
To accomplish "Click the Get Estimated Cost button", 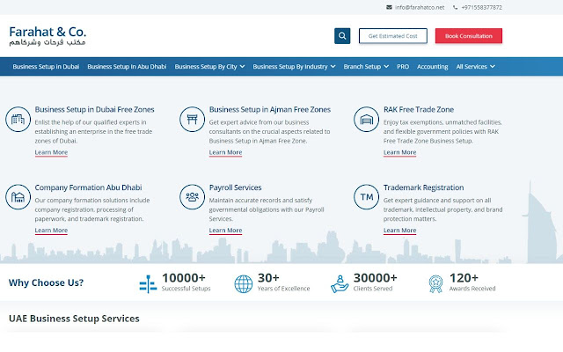I will tap(393, 36).
